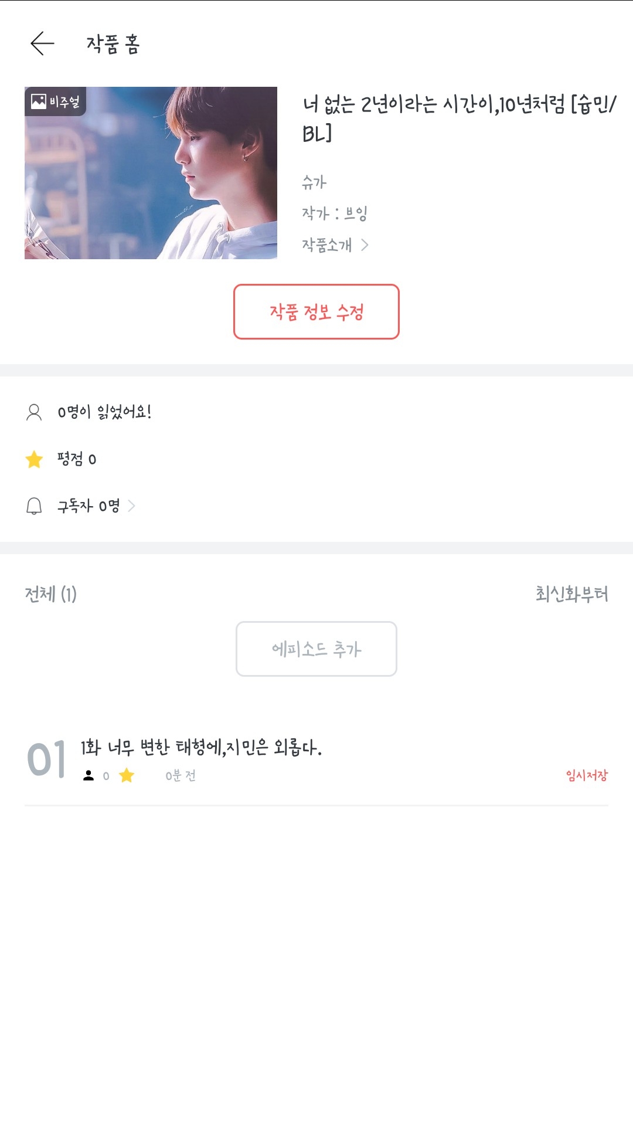Screen dimensions: 633x1126
Task: Tap the subscriber bell icon
Action: 34,506
